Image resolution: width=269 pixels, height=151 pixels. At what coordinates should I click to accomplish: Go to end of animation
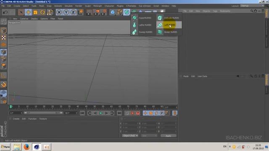point(119,113)
